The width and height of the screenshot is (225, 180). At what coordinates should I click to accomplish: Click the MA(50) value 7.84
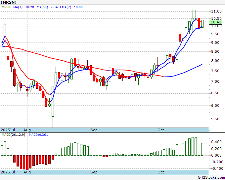point(54,7)
